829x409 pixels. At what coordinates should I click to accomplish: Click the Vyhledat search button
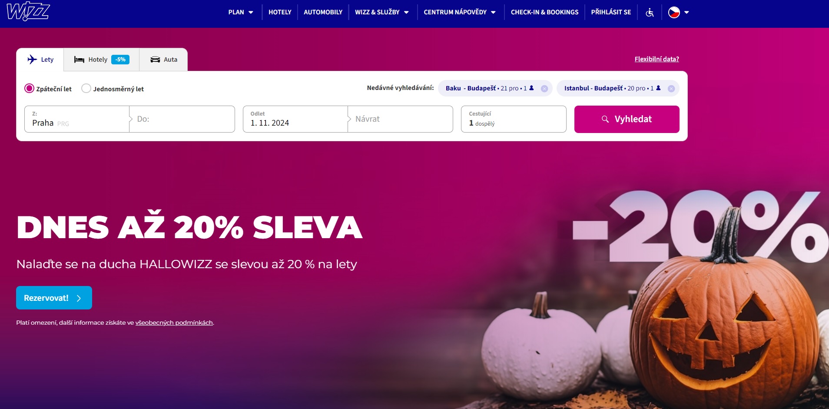627,119
